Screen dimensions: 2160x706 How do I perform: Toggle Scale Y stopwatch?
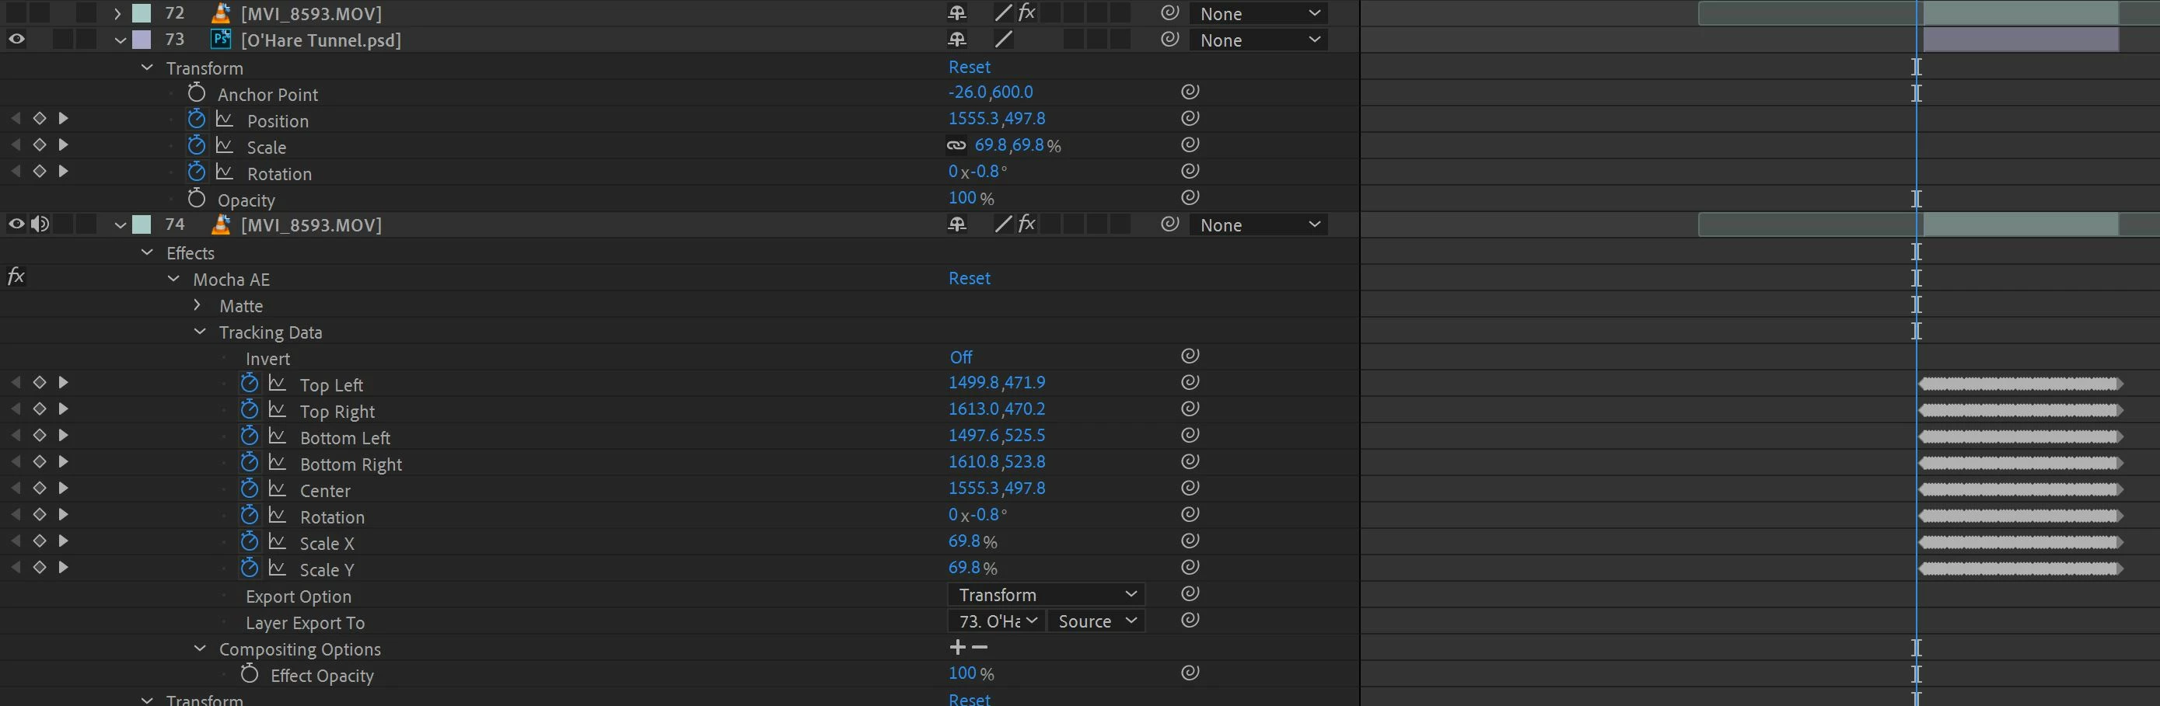[249, 568]
